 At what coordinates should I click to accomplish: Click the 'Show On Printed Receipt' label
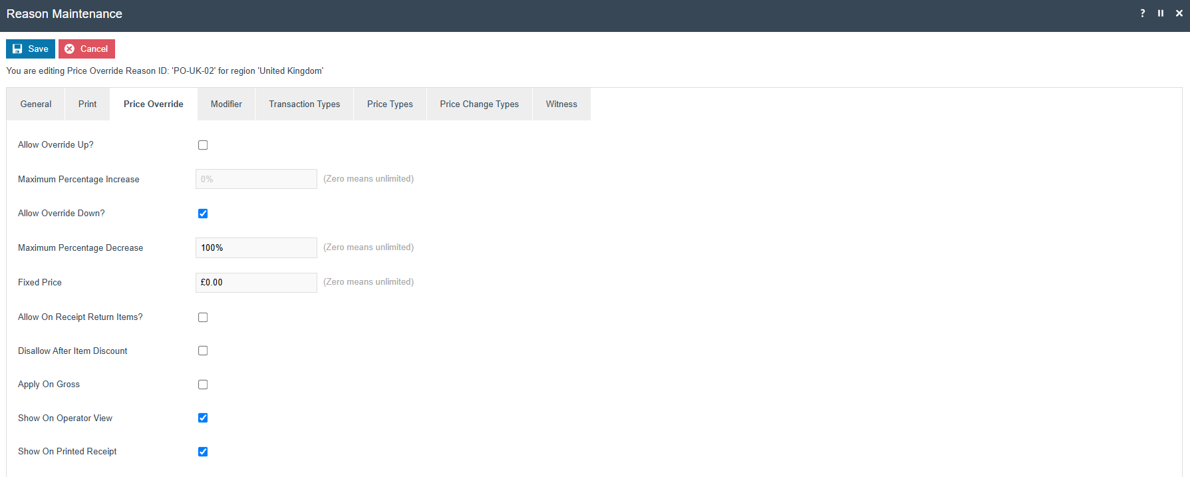tap(67, 451)
